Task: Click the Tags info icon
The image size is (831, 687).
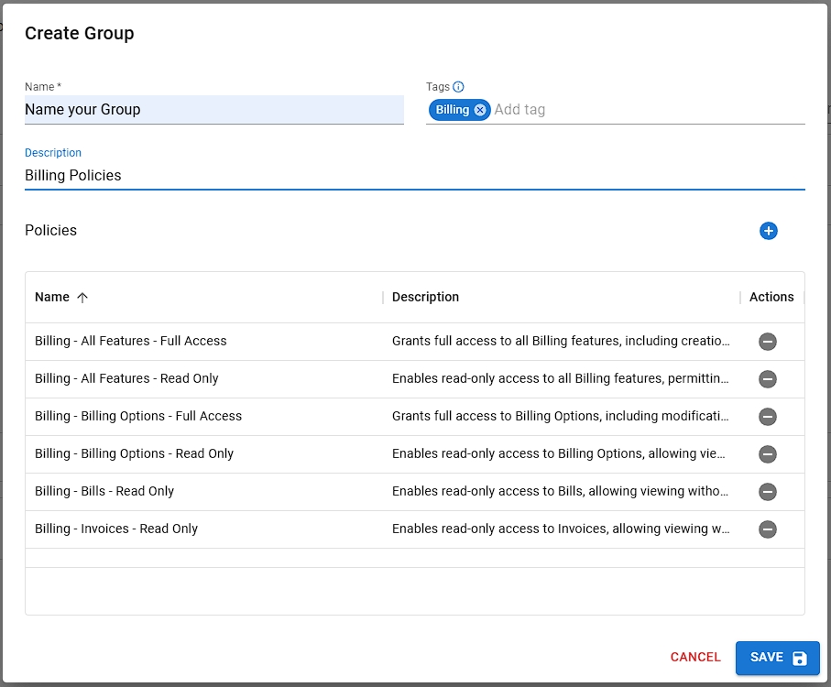Action: [459, 87]
